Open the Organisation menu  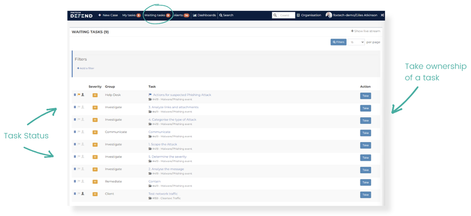pyautogui.click(x=309, y=15)
